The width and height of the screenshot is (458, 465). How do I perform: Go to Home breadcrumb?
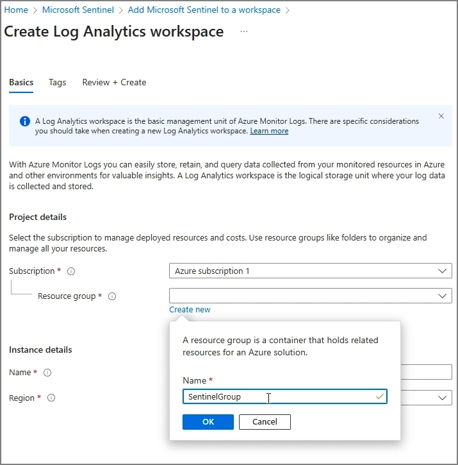click(16, 10)
